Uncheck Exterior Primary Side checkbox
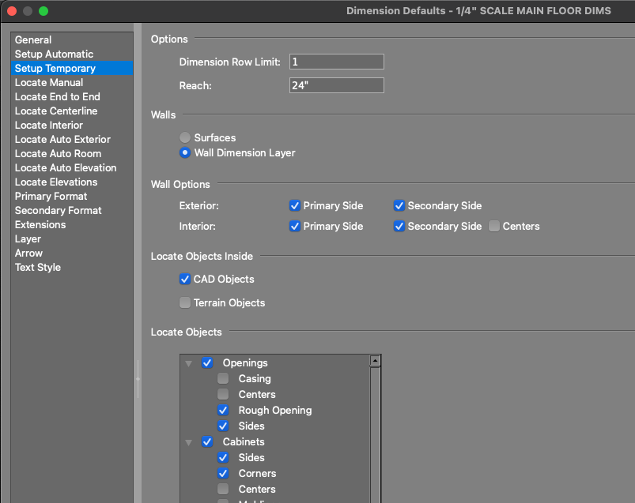The image size is (635, 503). (x=295, y=206)
